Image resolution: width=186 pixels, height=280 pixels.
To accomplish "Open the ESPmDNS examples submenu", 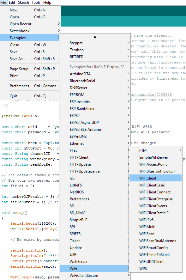I will point(95,137).
